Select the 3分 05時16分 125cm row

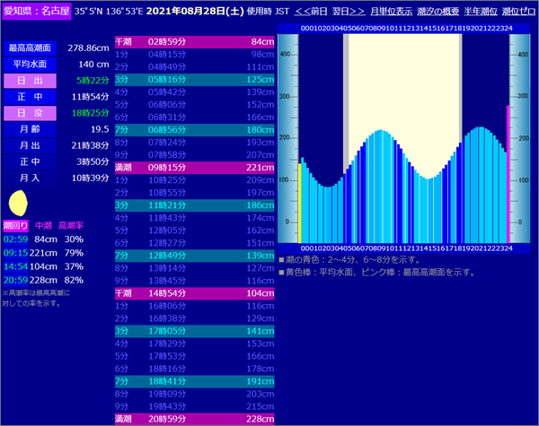(195, 80)
